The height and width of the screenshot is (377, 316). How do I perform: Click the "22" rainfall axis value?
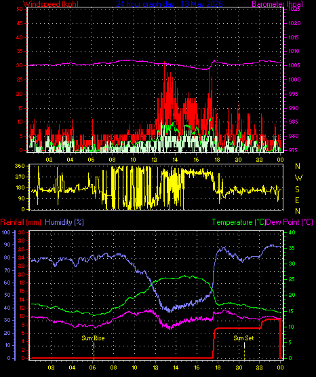pyautogui.click(x=22, y=266)
